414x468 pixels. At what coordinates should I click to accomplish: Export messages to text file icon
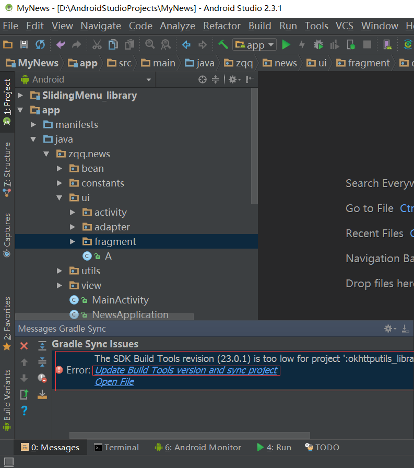click(x=24, y=394)
